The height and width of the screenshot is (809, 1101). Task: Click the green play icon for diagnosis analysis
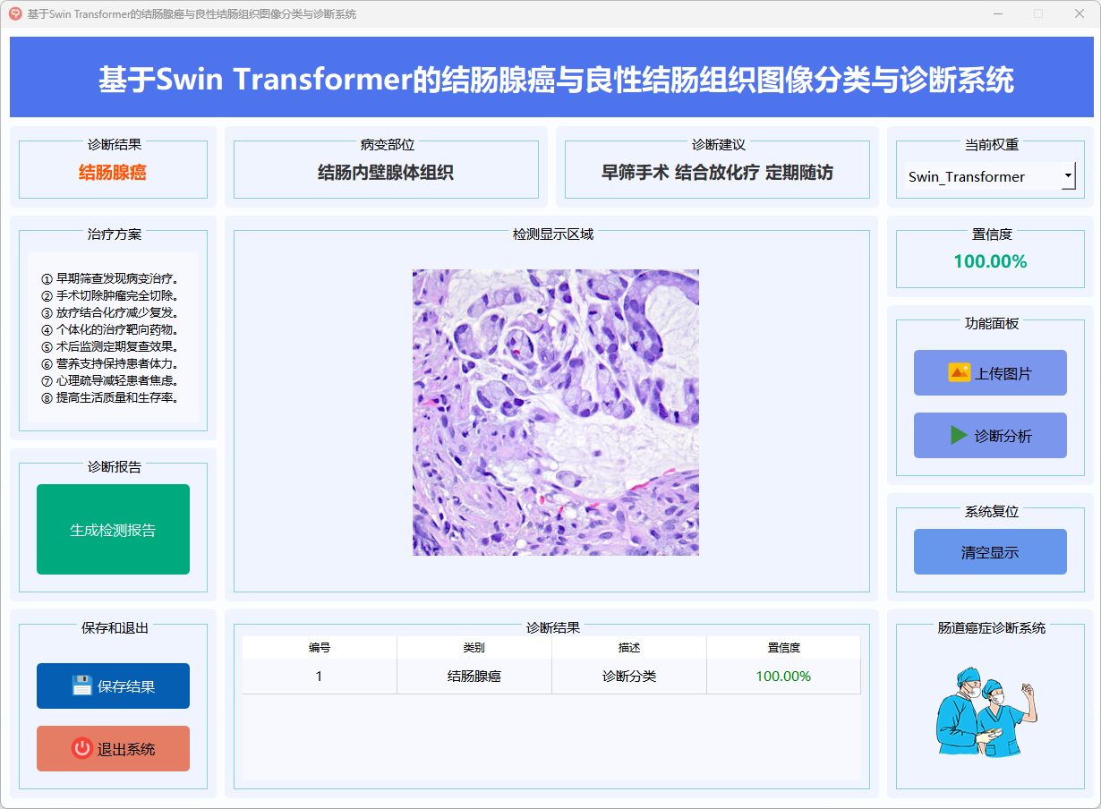point(959,436)
